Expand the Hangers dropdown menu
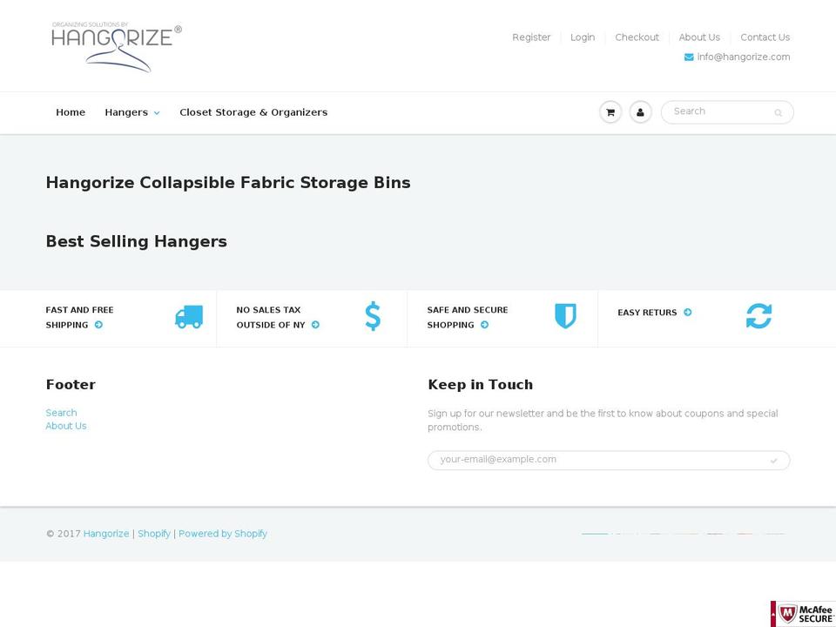 tap(131, 112)
